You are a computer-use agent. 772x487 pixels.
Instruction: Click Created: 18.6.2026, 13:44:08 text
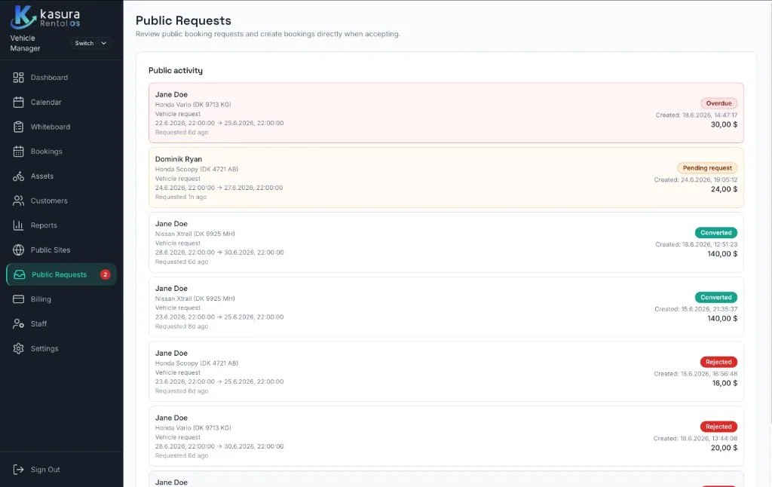pyautogui.click(x=695, y=438)
